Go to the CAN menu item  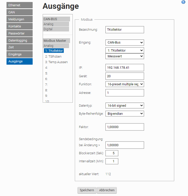click(20, 12)
